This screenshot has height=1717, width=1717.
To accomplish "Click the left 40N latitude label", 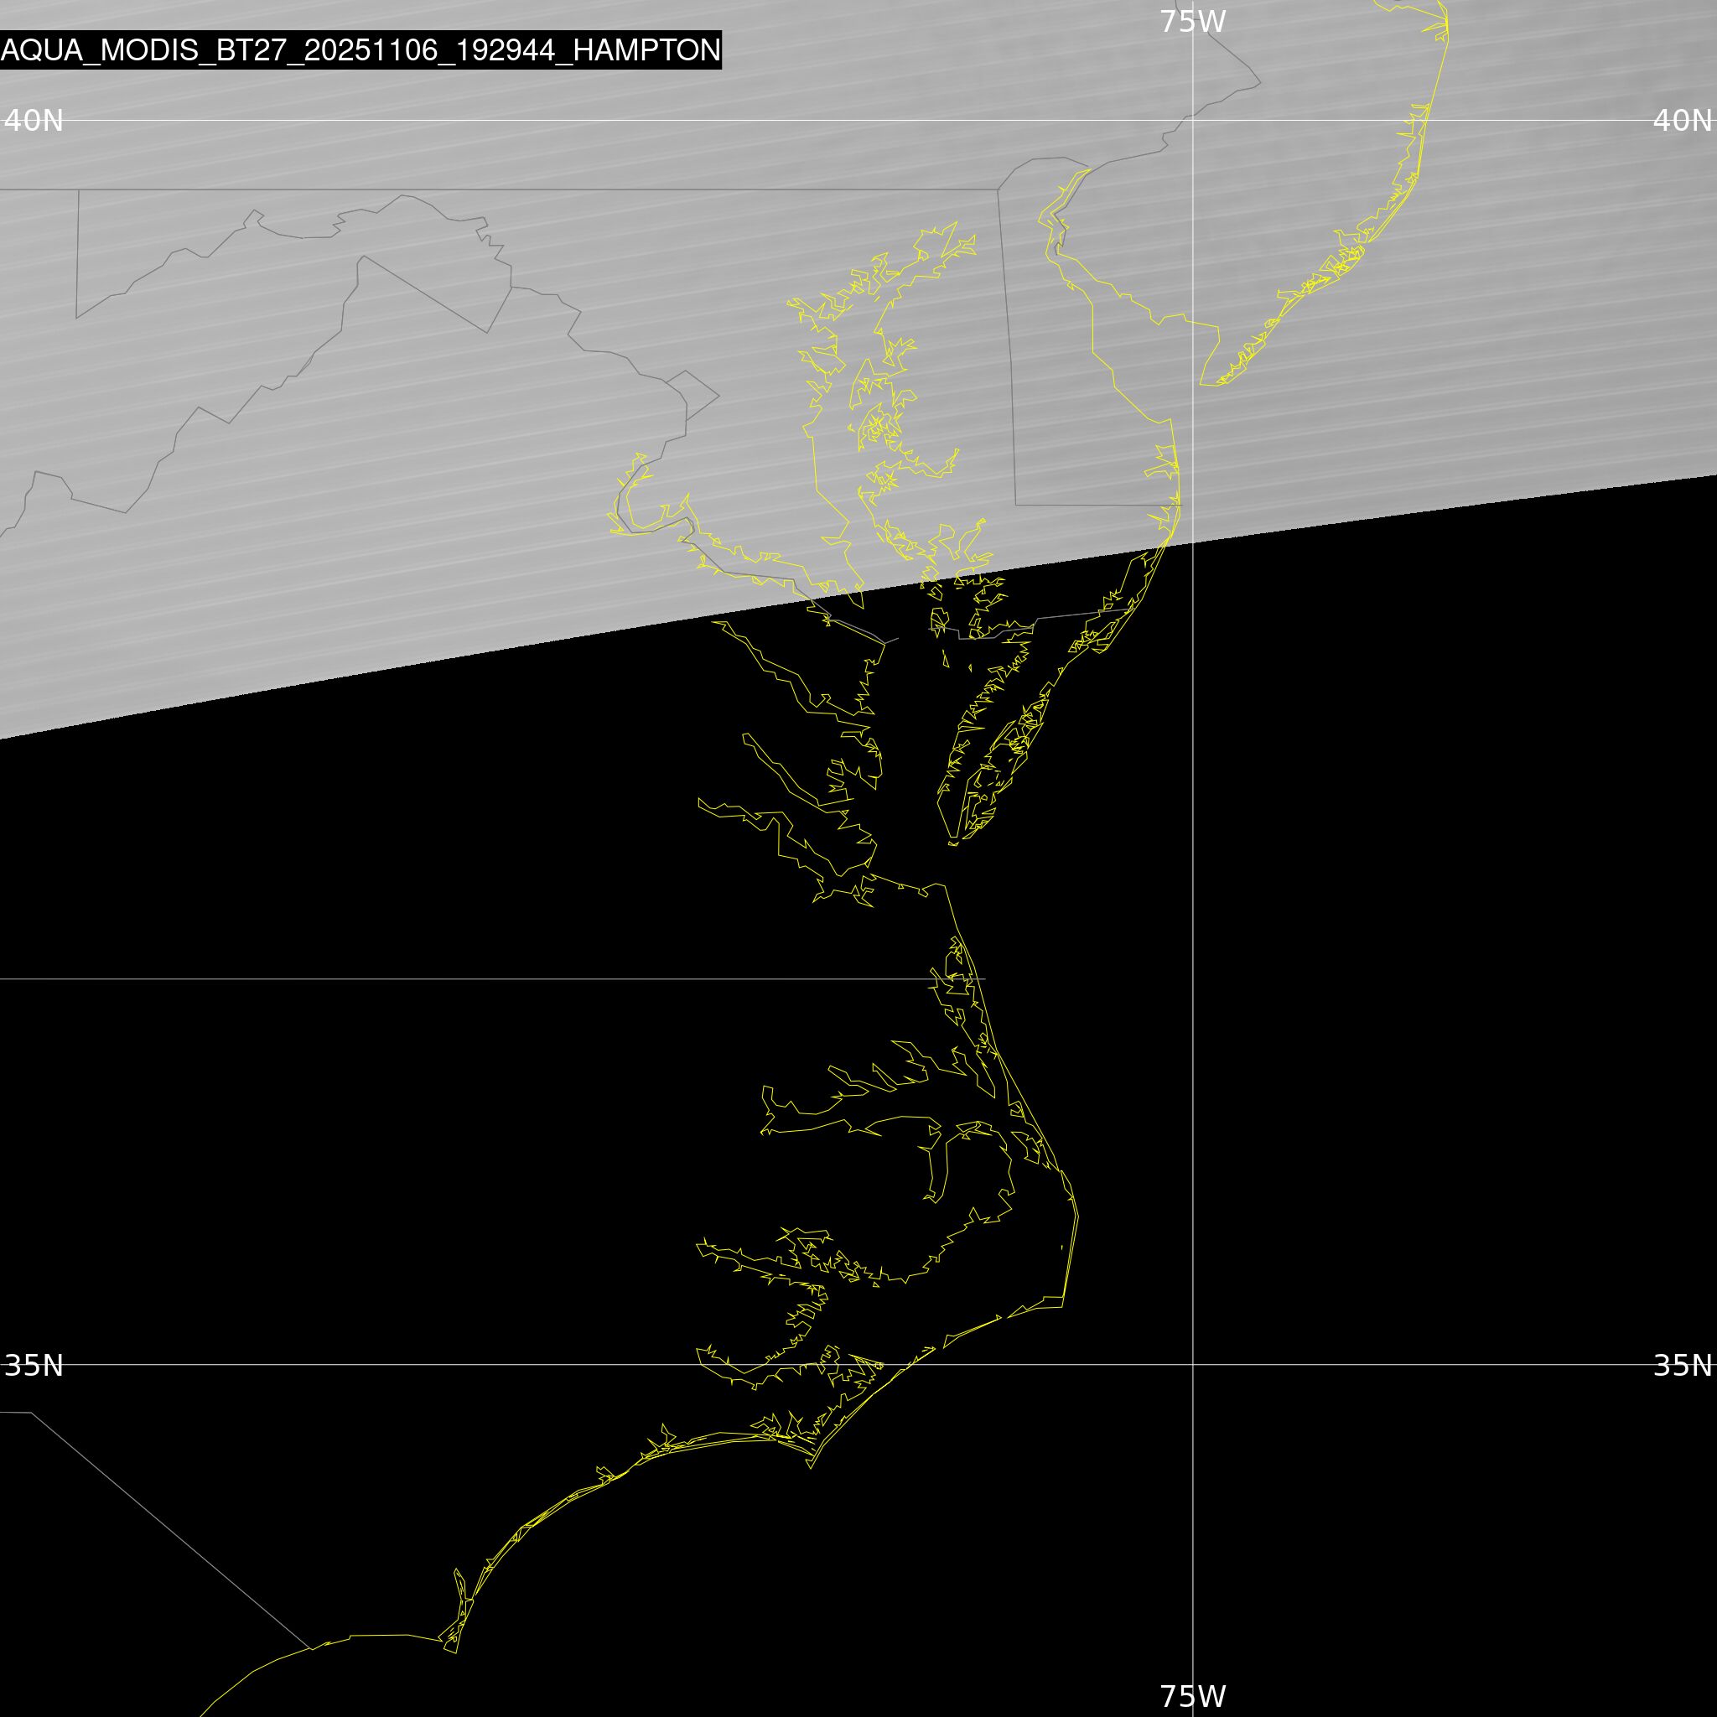I will coord(34,120).
